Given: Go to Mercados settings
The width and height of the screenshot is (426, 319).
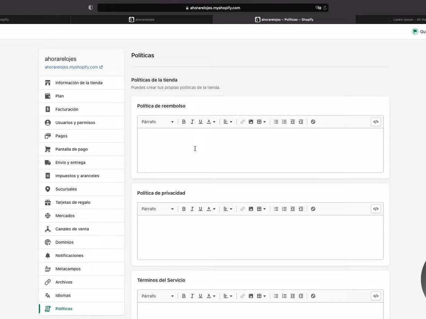Looking at the screenshot, I should pos(81,216).
